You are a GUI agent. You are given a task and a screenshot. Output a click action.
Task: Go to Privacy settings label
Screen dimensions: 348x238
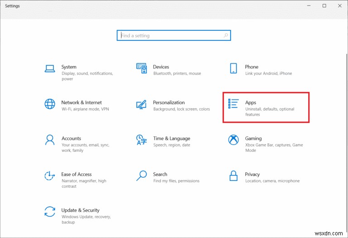252,174
